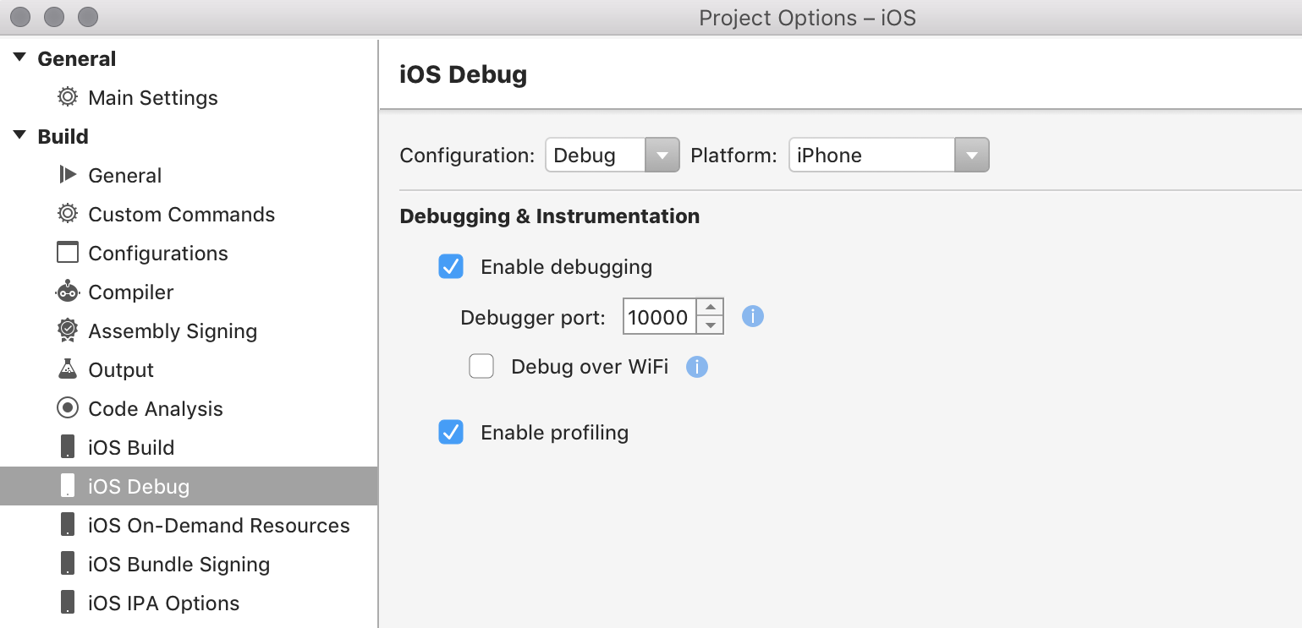The image size is (1302, 628).
Task: Click the info icon beside Debugger port
Action: (x=752, y=315)
